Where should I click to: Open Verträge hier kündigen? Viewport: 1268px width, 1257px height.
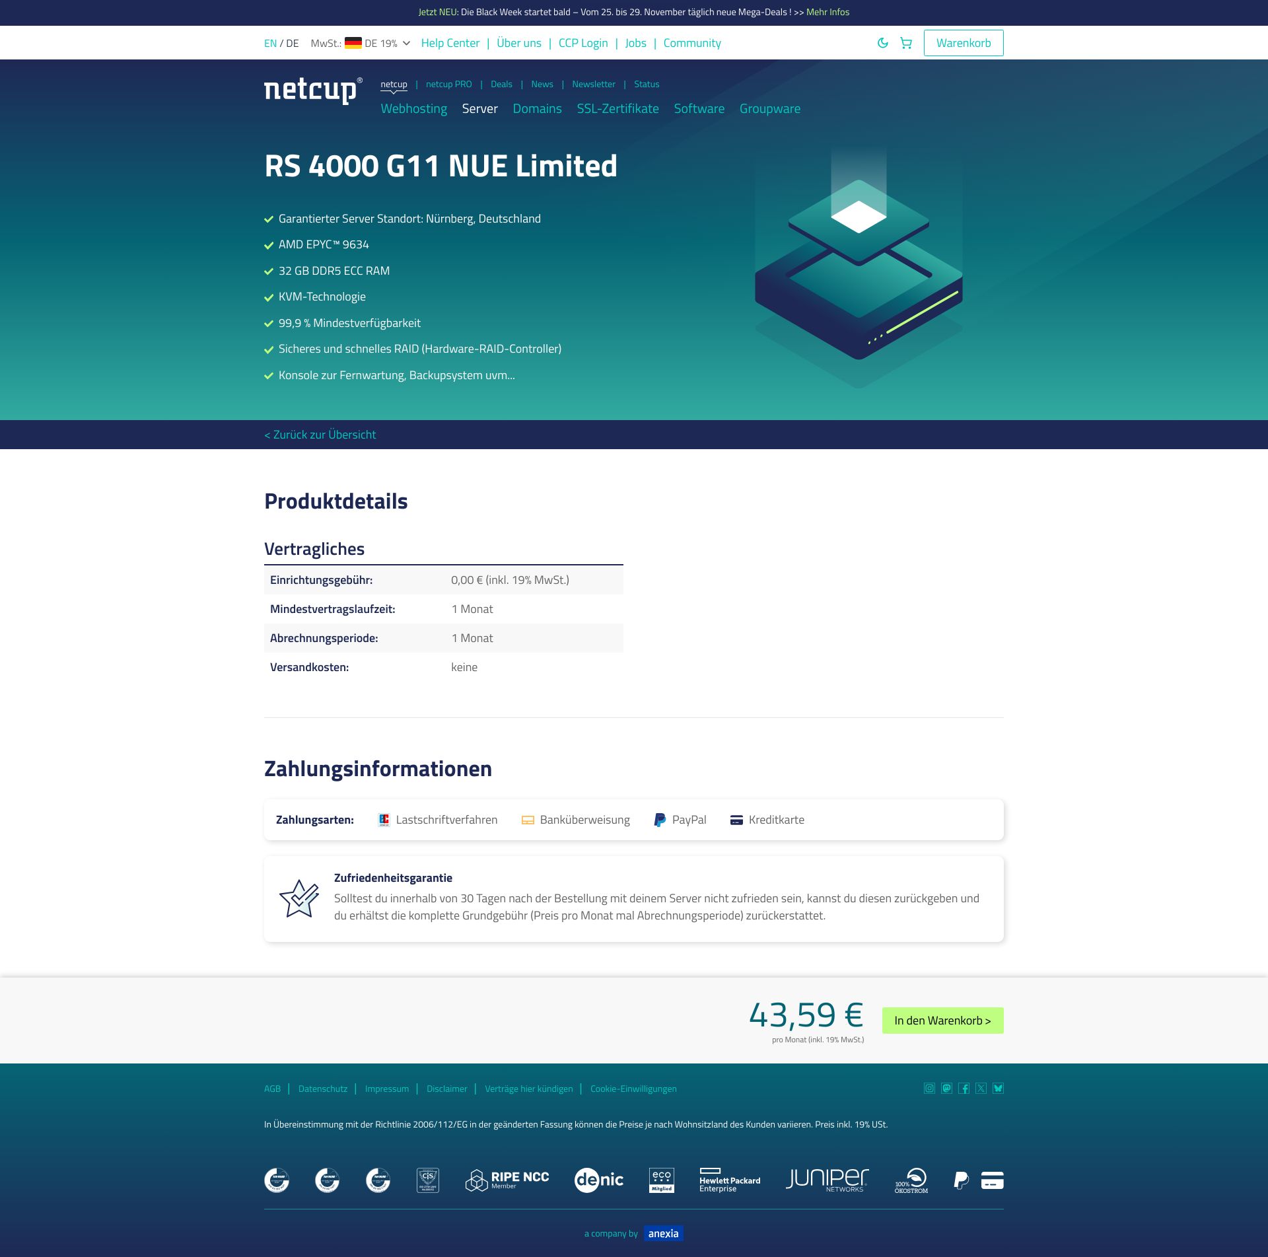529,1089
